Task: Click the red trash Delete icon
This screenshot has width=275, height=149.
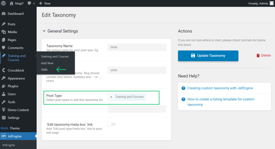Action: 258,56
